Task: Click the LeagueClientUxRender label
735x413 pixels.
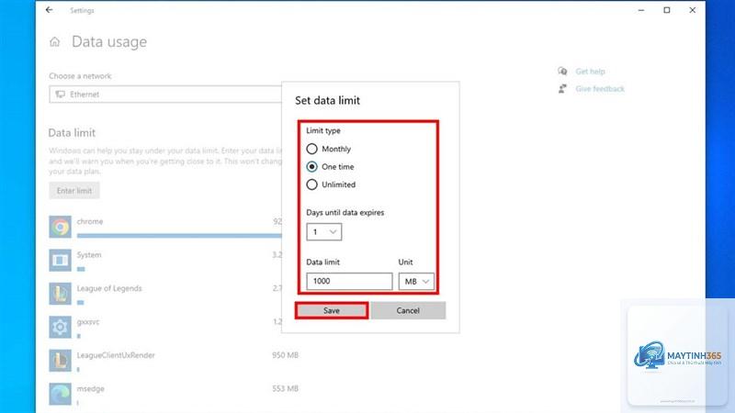Action: [x=116, y=355]
